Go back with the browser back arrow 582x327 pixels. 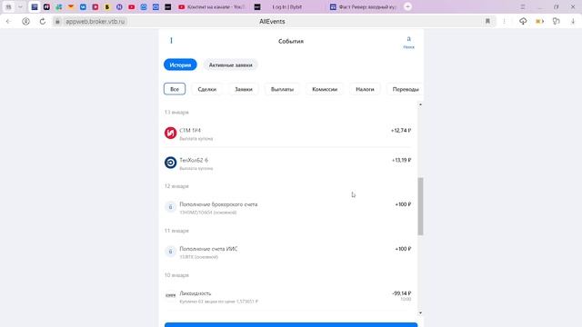point(8,22)
